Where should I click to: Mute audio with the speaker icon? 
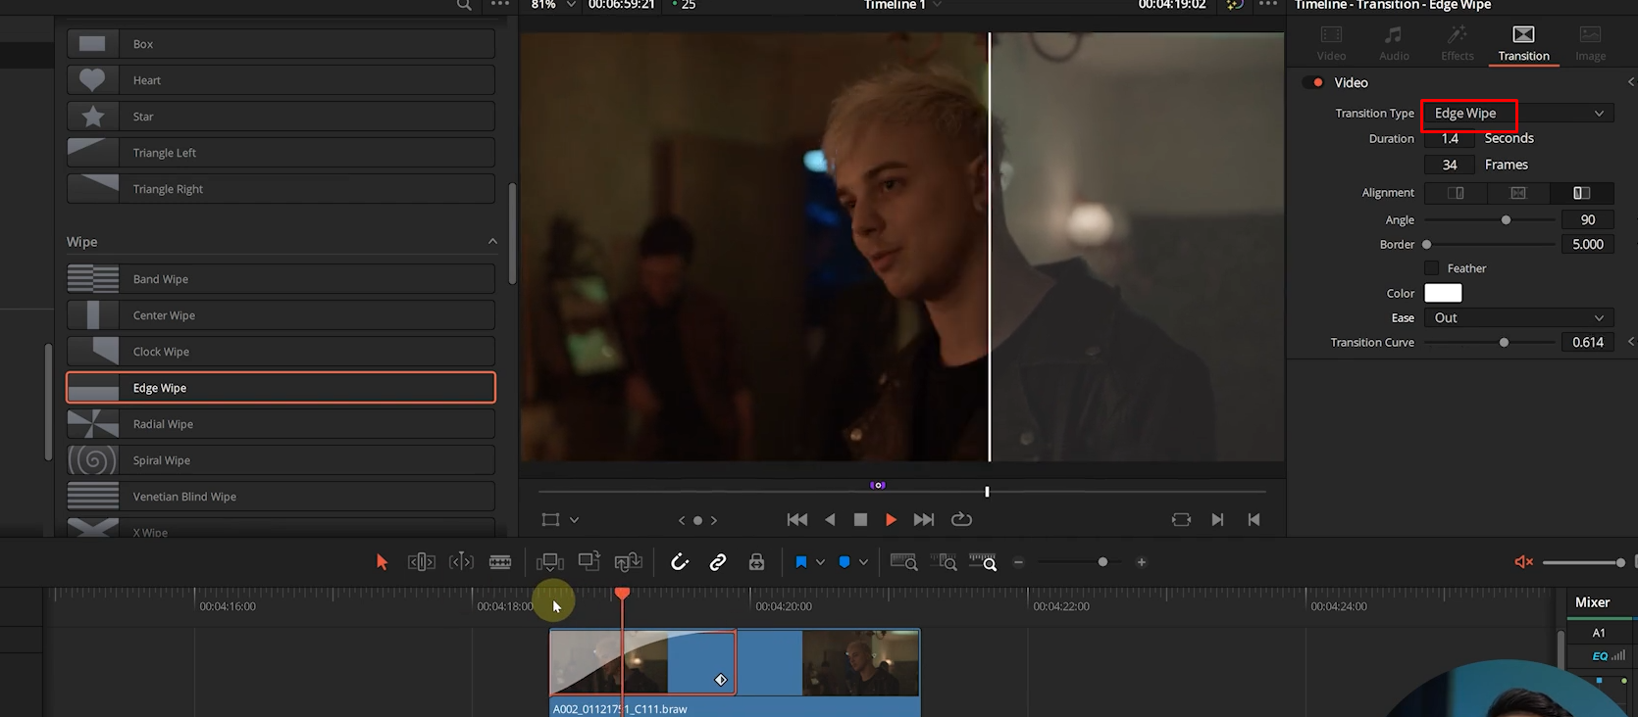coord(1523,562)
